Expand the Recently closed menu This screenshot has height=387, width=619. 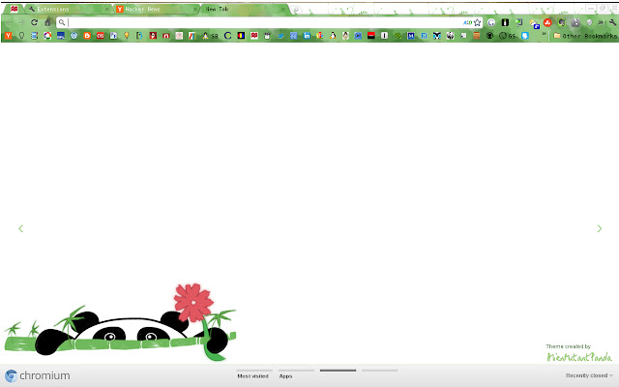coord(589,375)
